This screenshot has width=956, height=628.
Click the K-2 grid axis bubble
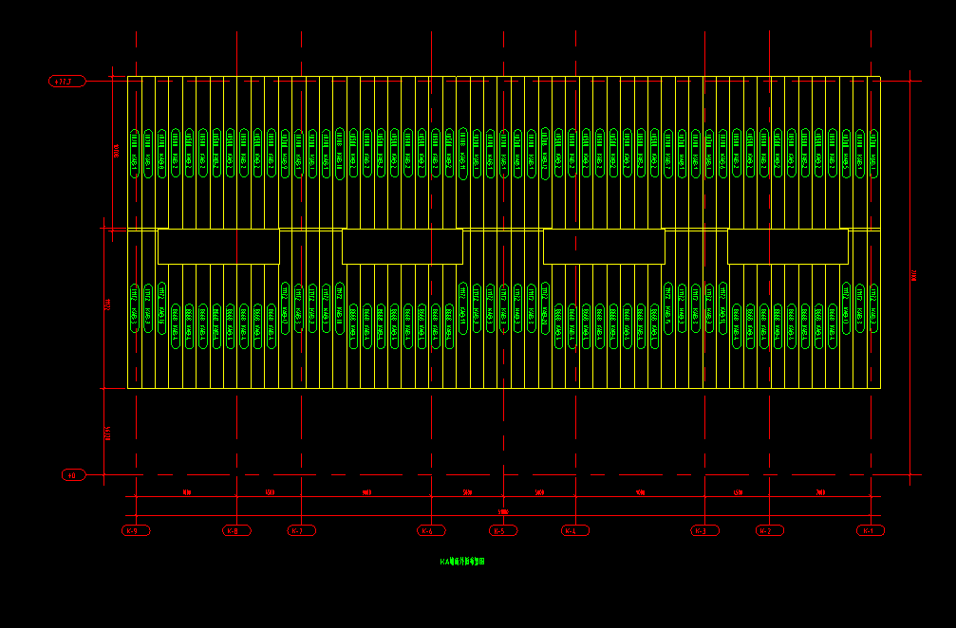770,530
